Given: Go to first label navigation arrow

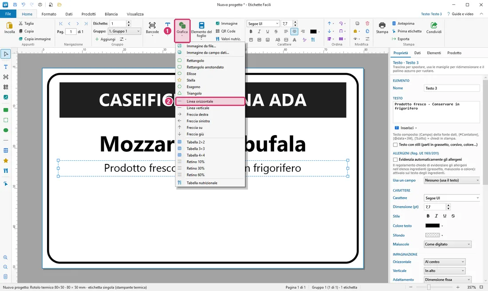Looking at the screenshot, I should pyautogui.click(x=61, y=23).
